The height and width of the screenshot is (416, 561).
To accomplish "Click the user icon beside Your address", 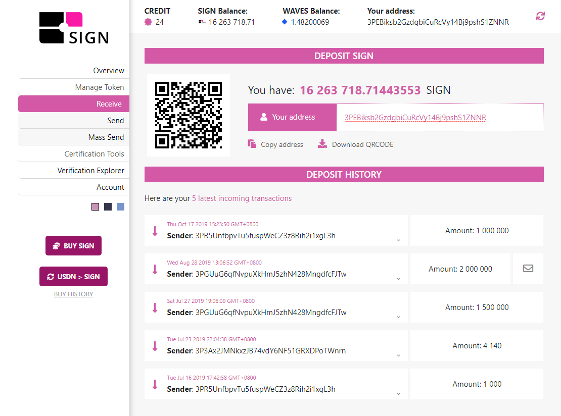I will [x=264, y=117].
